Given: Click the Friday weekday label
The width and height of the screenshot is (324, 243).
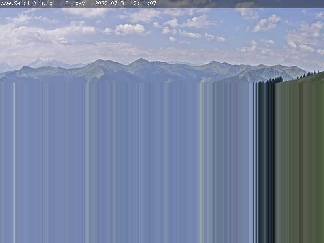Looking at the screenshot, I should (x=75, y=4).
